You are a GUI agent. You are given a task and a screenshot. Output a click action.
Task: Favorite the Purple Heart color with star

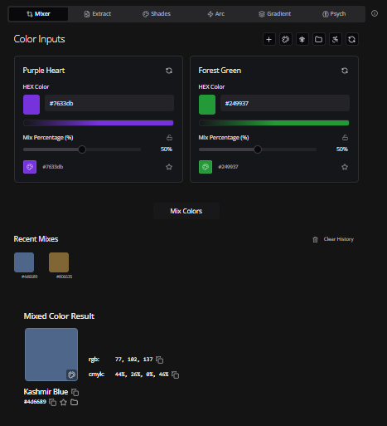pos(169,167)
